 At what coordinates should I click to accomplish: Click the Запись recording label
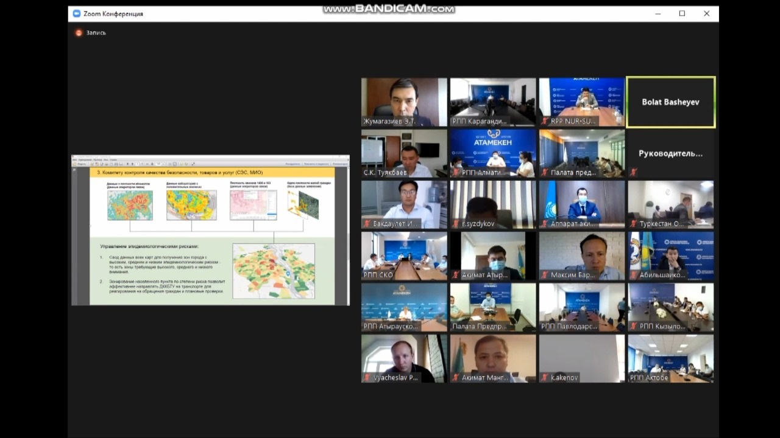point(96,33)
